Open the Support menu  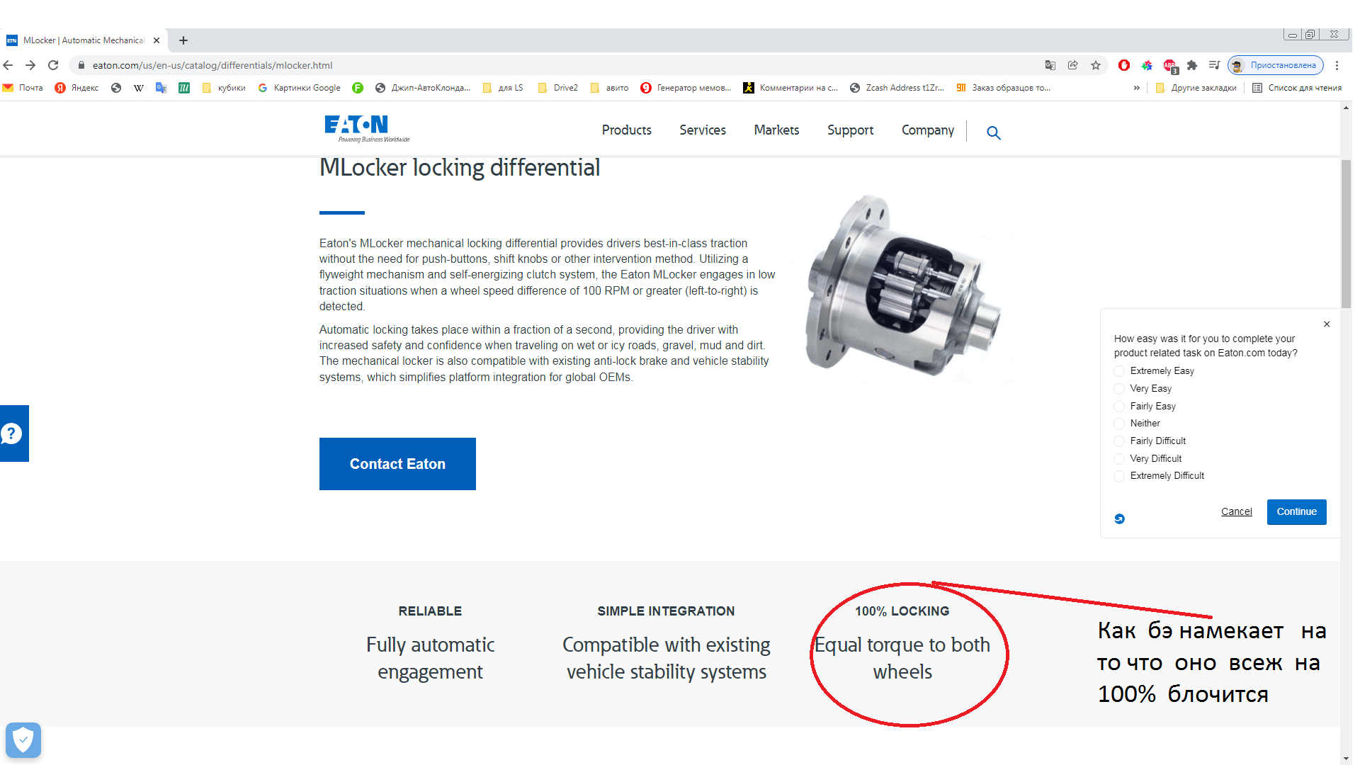850,130
